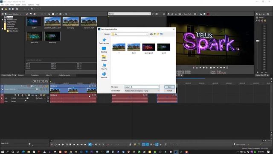Expand the Storyboard Bins tree node
This screenshot has height=154, width=273.
coord(2,29)
